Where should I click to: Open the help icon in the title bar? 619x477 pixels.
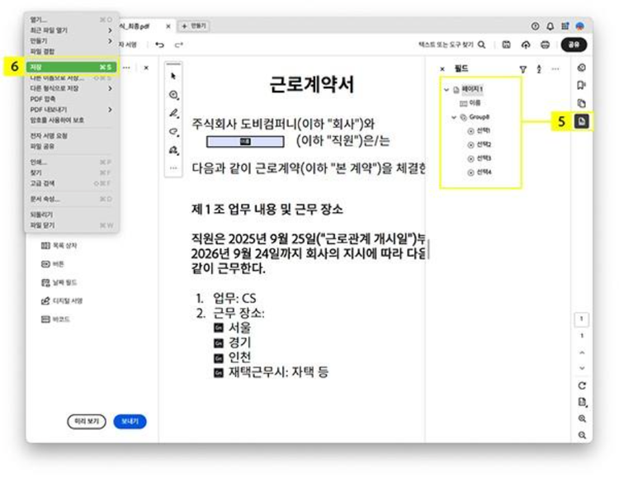pos(535,26)
